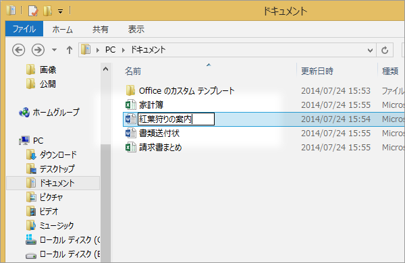This screenshot has height=263, width=405.
Task: Switch to the 表示 ribbon tab
Action: coord(136,30)
